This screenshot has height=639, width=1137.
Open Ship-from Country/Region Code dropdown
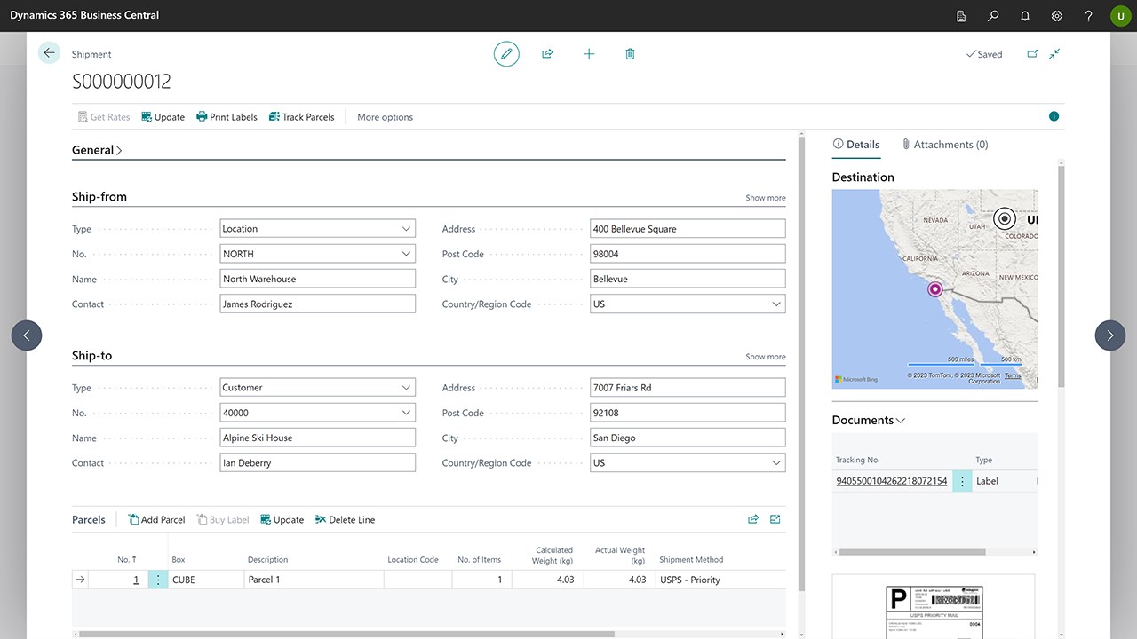pyautogui.click(x=777, y=304)
